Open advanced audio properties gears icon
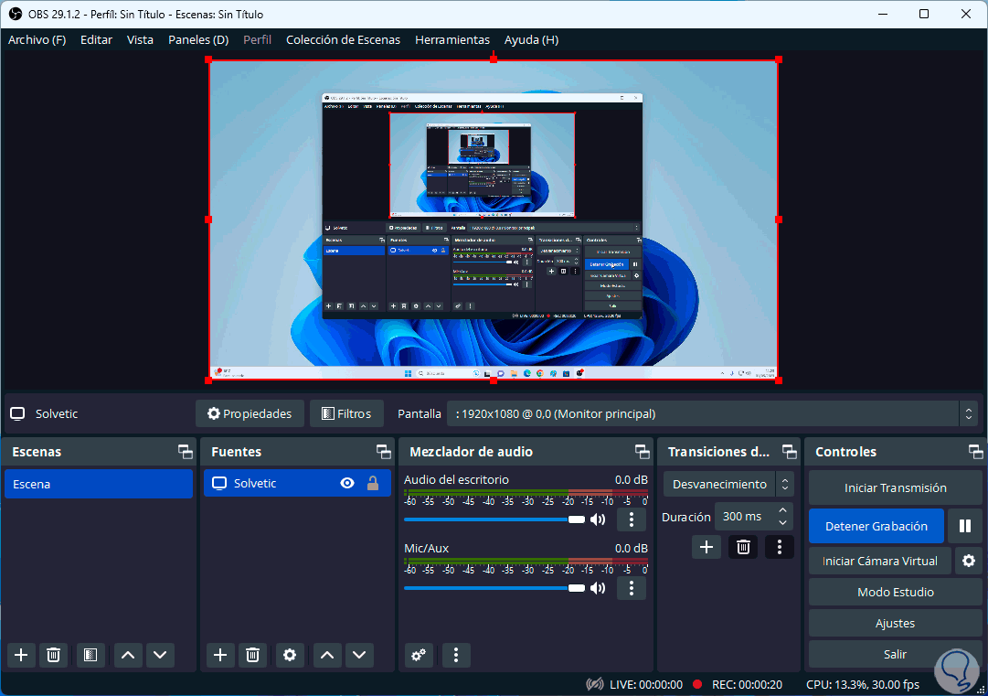 [419, 655]
